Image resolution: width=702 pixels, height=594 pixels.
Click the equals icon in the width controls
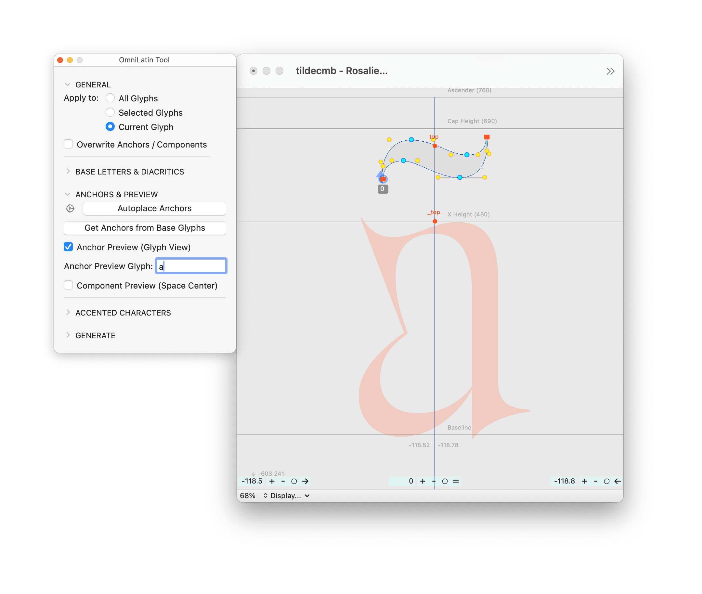[x=456, y=481]
